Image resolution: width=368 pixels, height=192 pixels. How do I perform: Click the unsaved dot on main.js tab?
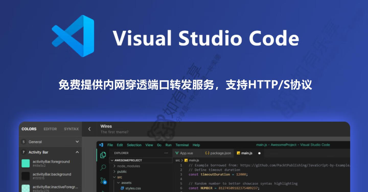tap(259, 153)
